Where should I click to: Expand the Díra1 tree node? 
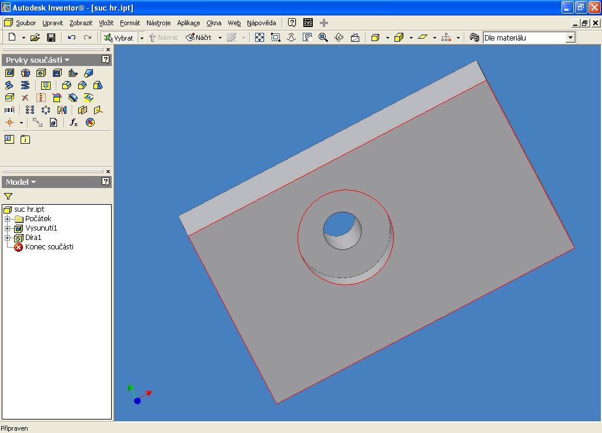[x=8, y=238]
